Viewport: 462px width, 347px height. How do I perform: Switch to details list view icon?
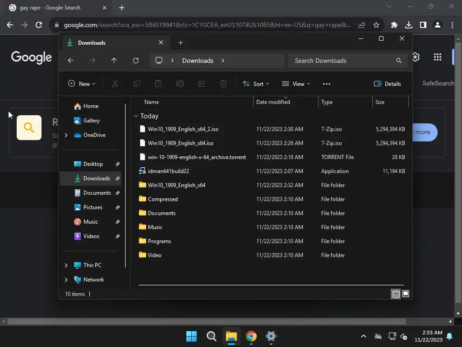[x=396, y=294]
